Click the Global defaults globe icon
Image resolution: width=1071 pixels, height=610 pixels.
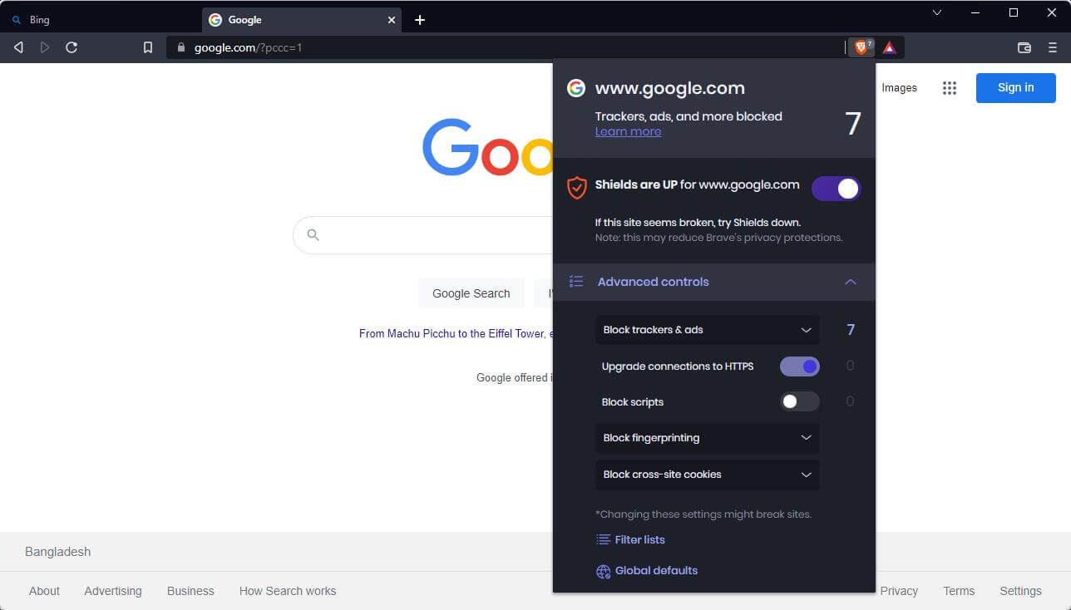tap(604, 571)
